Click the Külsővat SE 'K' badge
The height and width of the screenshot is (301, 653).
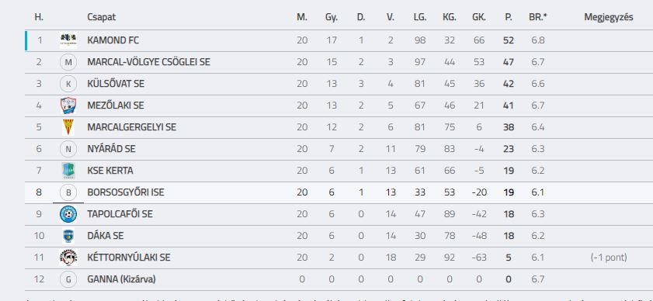[x=68, y=84]
